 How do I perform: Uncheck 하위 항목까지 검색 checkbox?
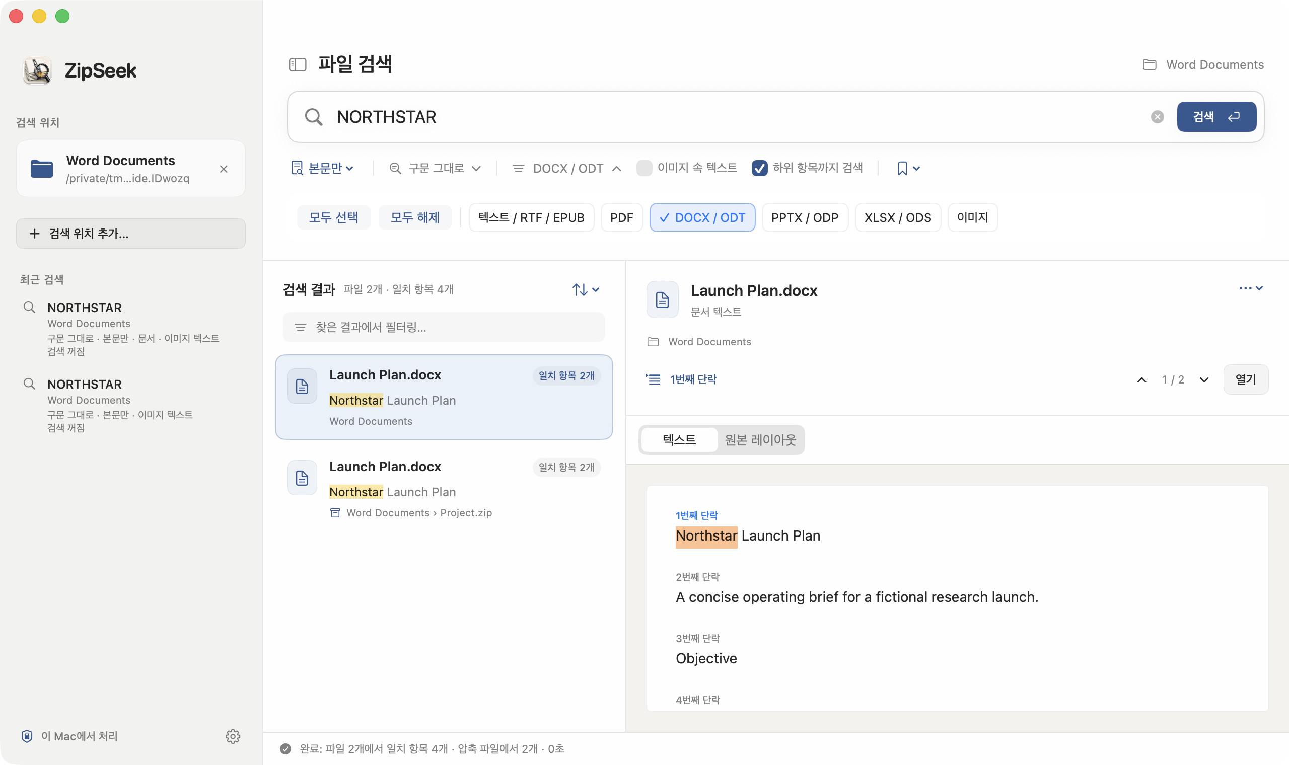(759, 168)
